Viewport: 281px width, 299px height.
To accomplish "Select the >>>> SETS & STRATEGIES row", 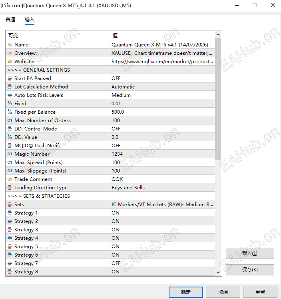I will tap(110, 196).
